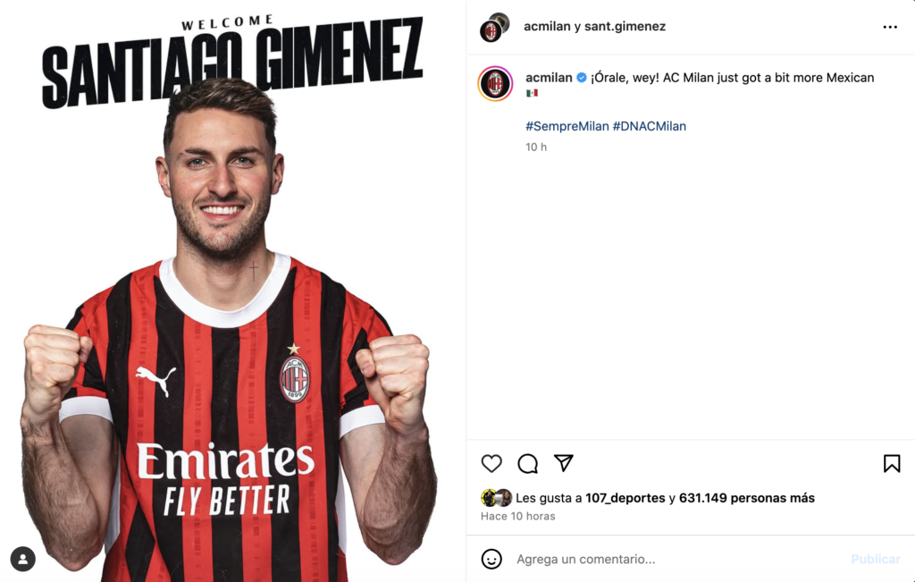This screenshot has height=582, width=915.
Task: Open comments with the speech bubble icon
Action: point(527,463)
